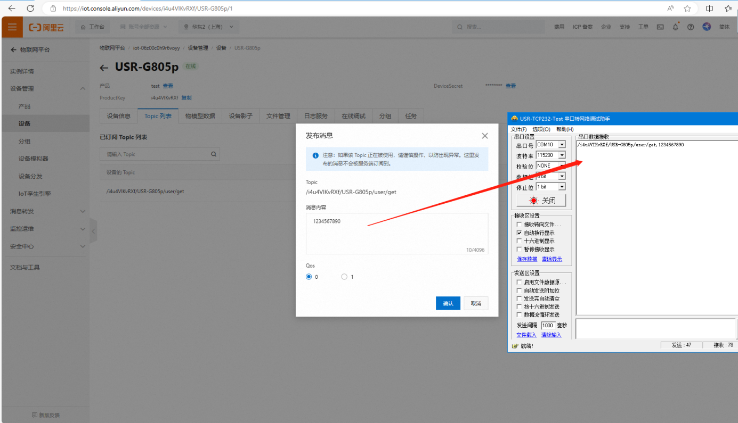Click the browser refresh icon
The image size is (738, 423).
pyautogui.click(x=30, y=9)
